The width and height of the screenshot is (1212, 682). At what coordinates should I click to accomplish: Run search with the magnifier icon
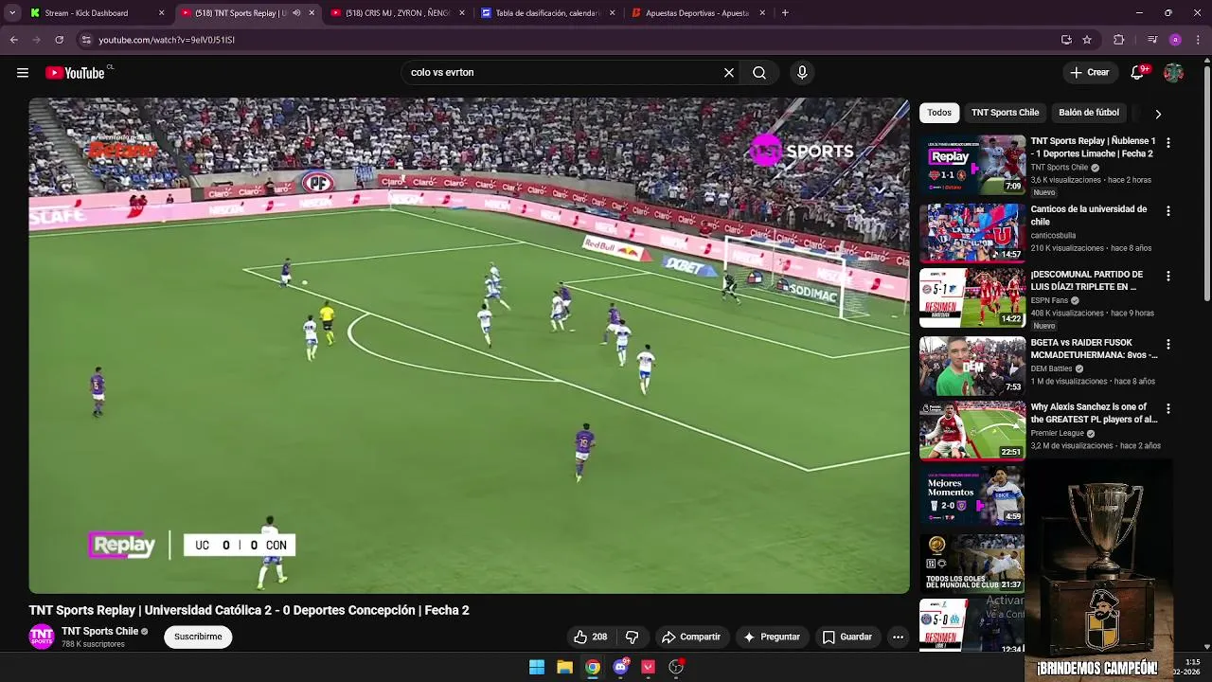point(759,73)
